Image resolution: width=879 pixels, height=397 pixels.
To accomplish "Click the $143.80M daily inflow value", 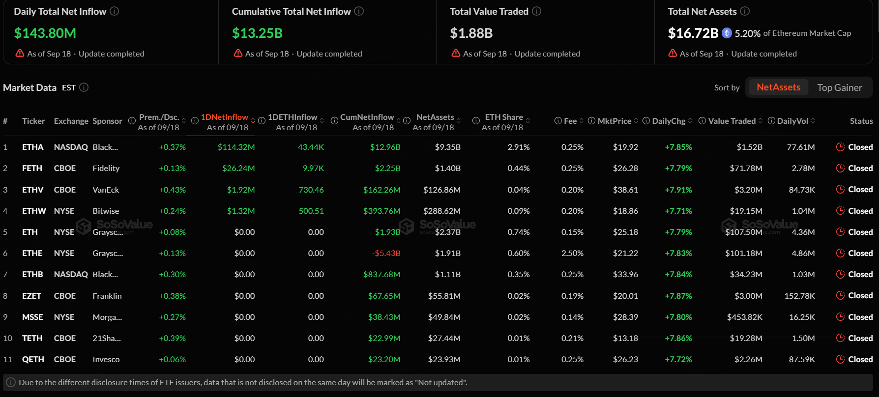I will (45, 33).
